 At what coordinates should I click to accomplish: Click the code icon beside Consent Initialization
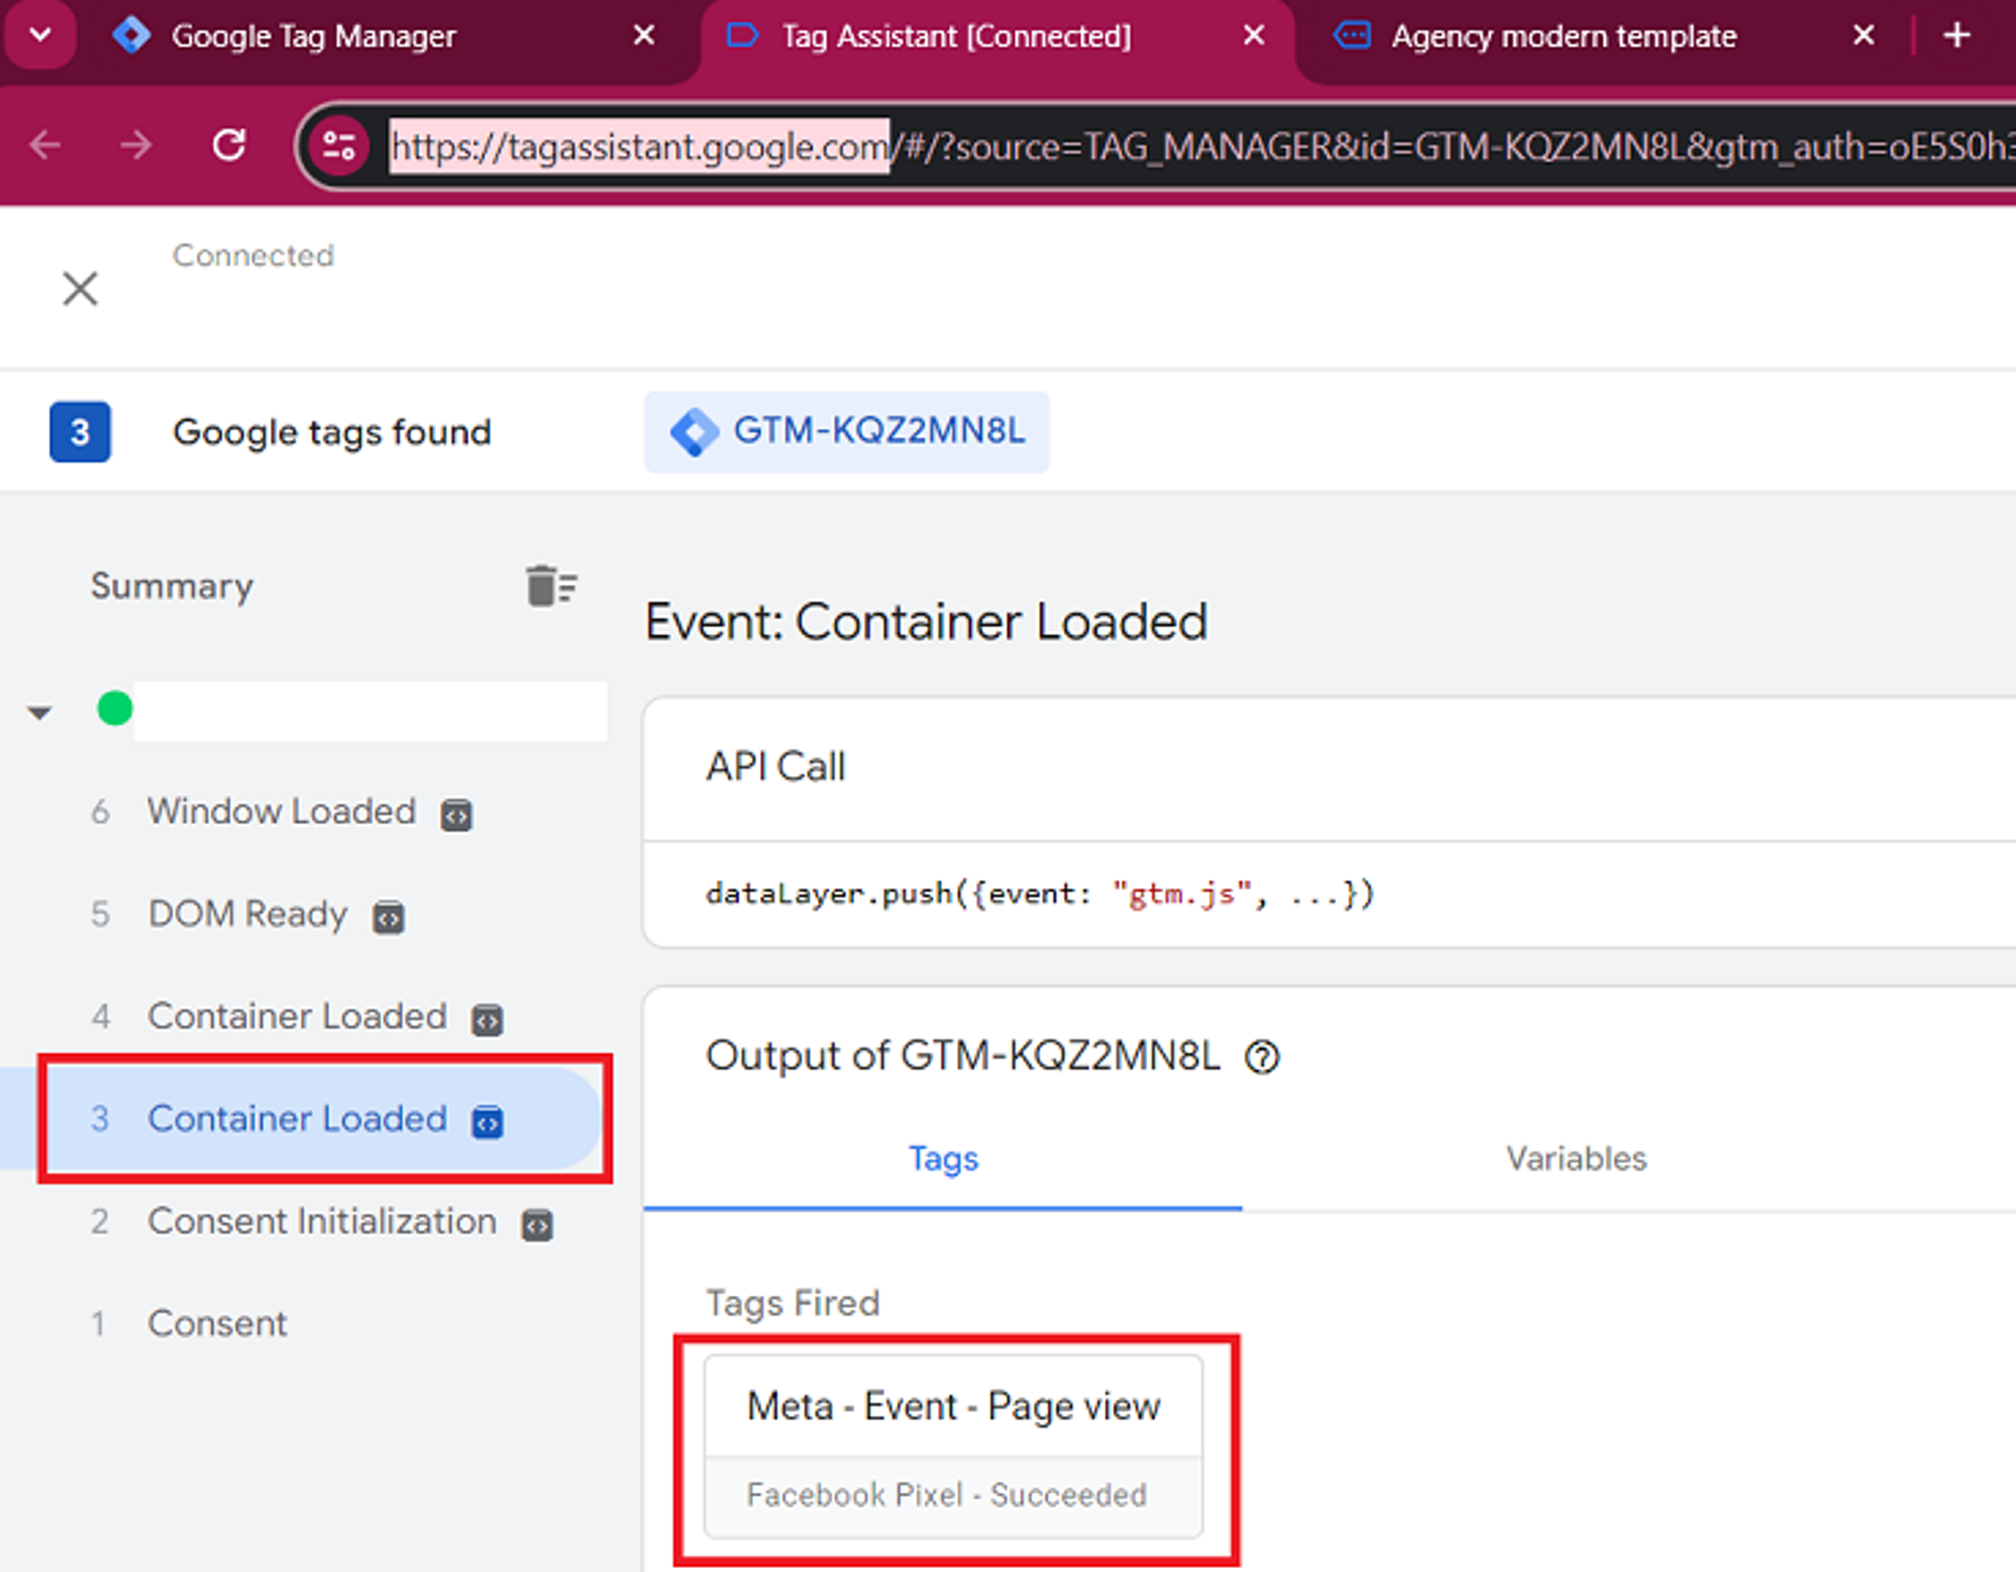(x=537, y=1225)
